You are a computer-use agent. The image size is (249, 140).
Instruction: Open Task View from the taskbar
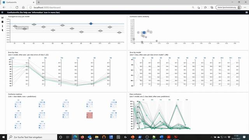click(x=68, y=137)
